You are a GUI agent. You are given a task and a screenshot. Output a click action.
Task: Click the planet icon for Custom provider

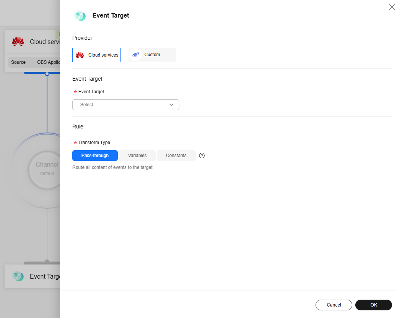(x=135, y=55)
